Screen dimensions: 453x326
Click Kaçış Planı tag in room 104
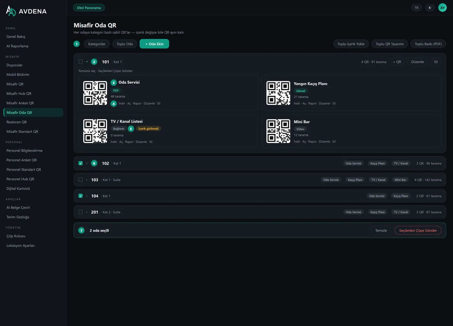tap(401, 196)
